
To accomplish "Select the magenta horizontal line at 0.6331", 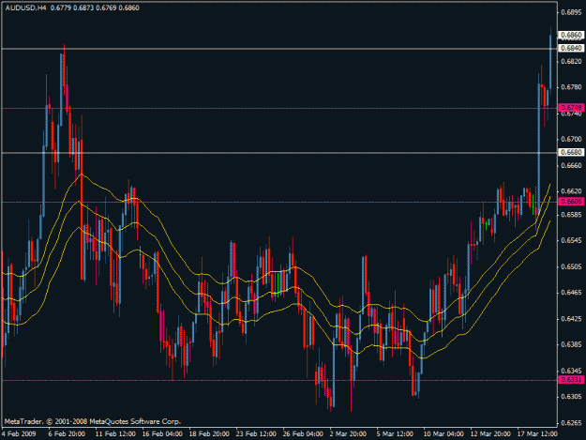I will [x=279, y=380].
